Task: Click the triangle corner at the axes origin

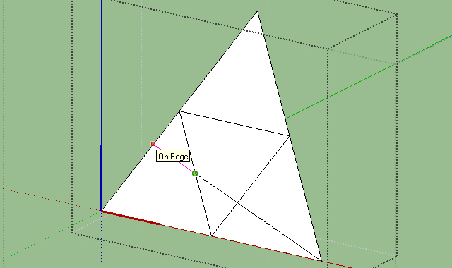Action: (102, 211)
